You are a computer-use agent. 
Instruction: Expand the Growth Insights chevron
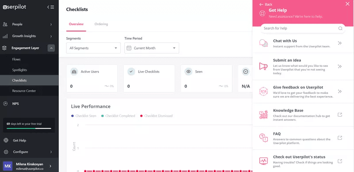coord(51,36)
